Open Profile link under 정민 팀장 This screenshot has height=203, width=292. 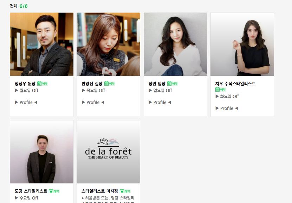tap(160, 103)
